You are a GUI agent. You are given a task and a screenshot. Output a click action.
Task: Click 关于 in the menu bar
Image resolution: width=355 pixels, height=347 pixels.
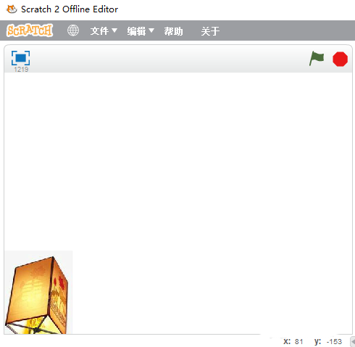pyautogui.click(x=210, y=31)
